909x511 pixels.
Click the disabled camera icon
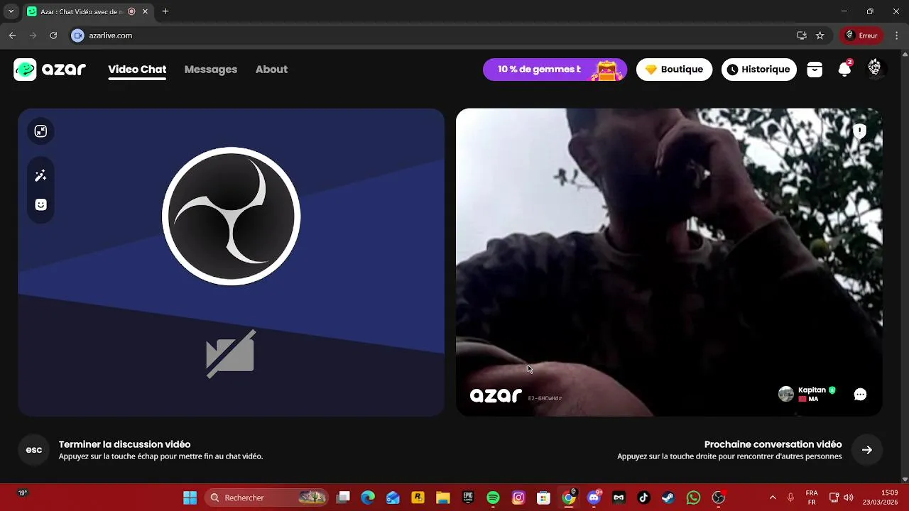point(230,353)
